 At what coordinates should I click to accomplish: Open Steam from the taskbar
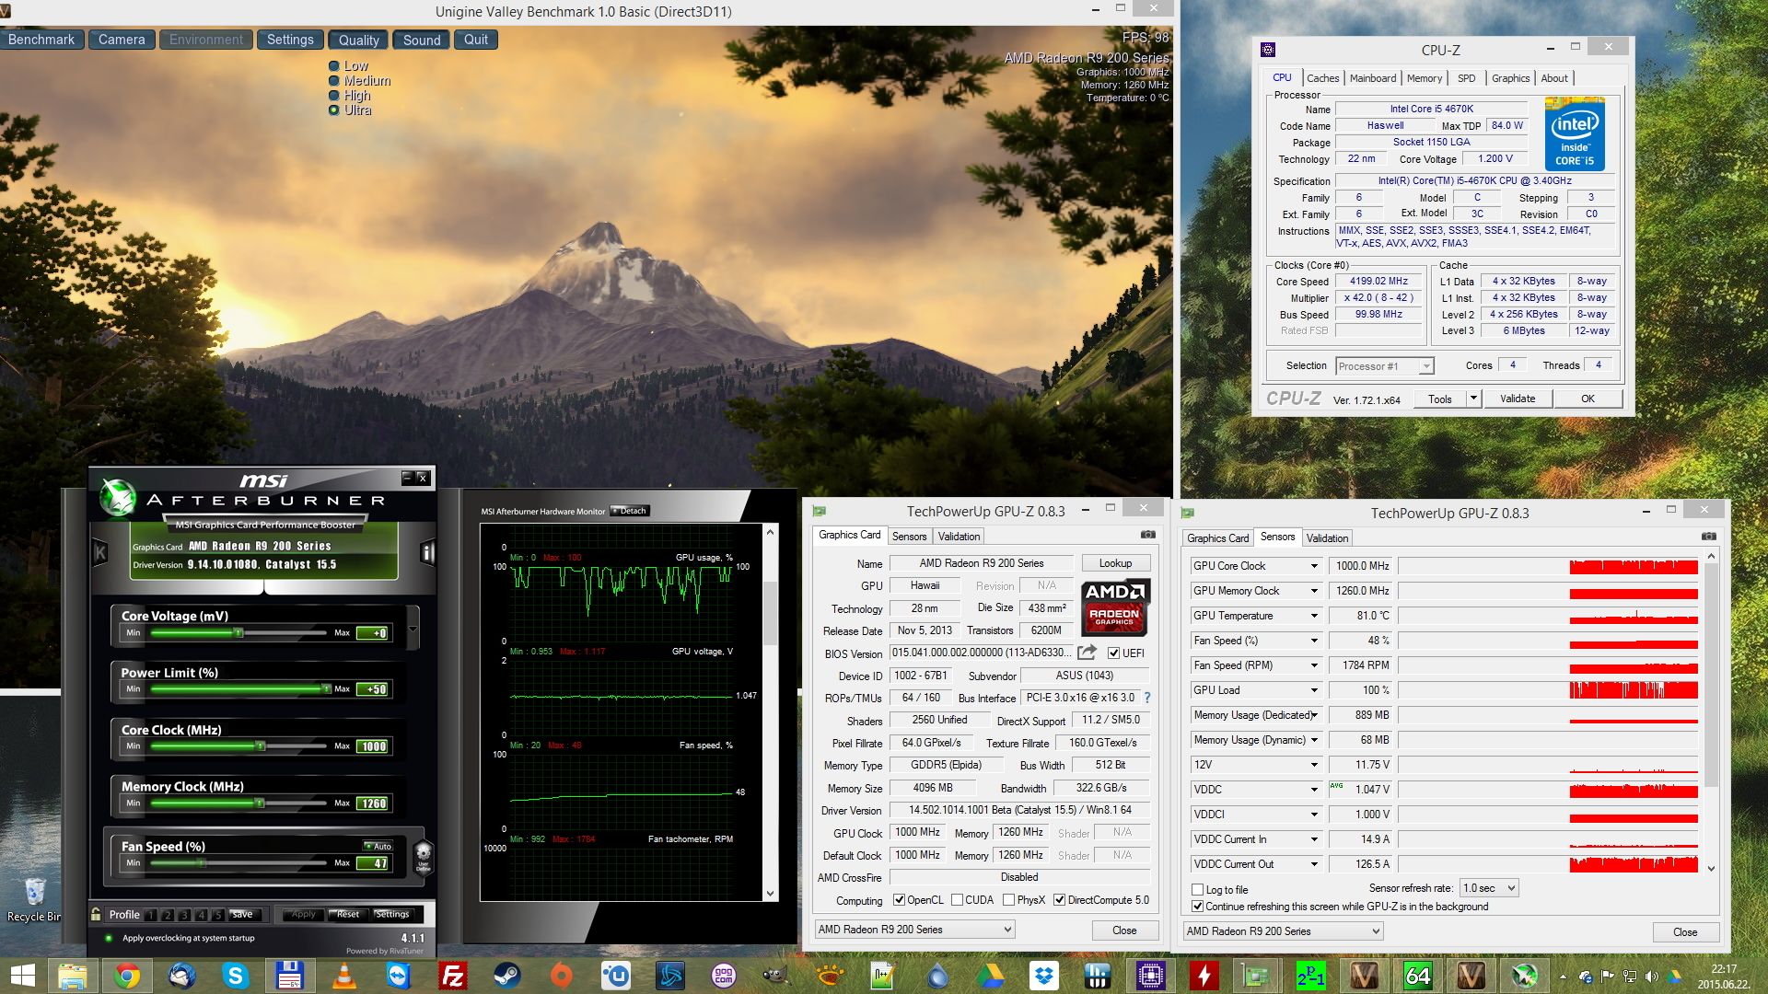click(x=506, y=976)
